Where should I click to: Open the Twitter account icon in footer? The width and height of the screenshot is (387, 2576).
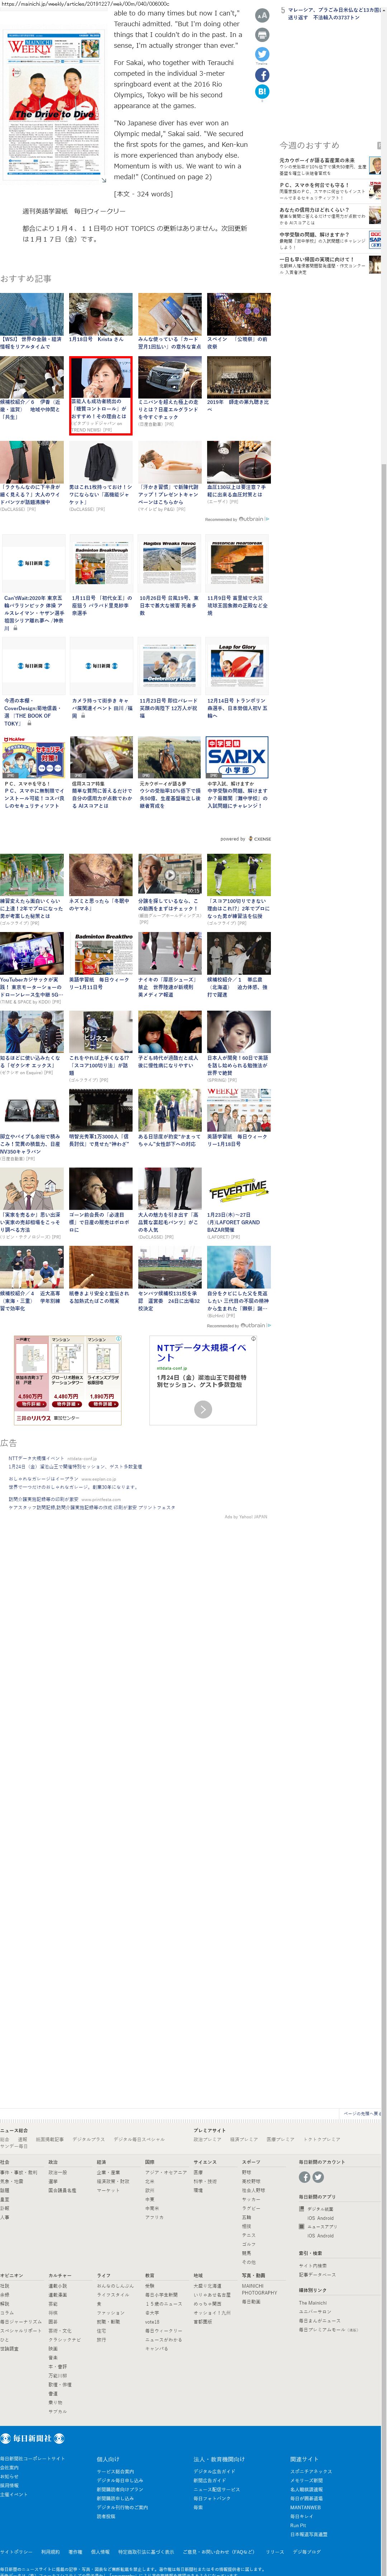tap(318, 2177)
